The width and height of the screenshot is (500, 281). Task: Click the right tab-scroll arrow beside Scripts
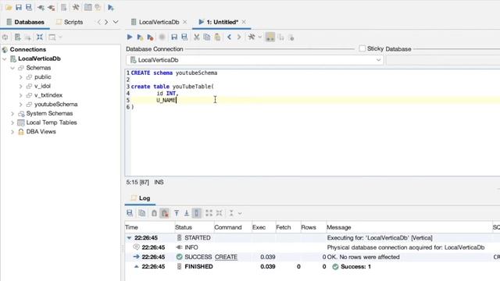[106, 22]
